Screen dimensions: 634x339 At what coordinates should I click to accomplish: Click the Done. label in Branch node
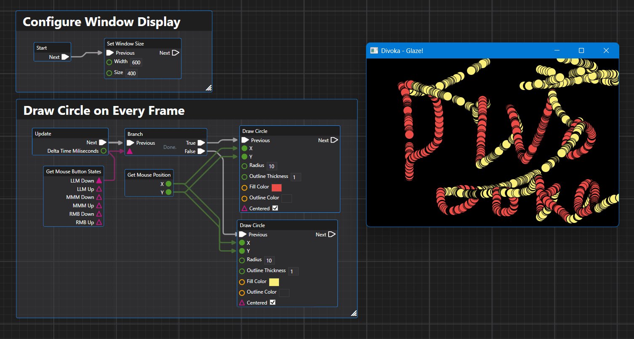coord(170,147)
